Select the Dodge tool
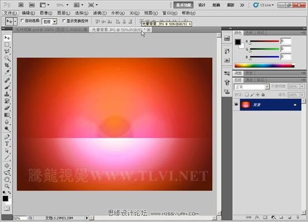This screenshot has width=308, height=222. (7, 129)
